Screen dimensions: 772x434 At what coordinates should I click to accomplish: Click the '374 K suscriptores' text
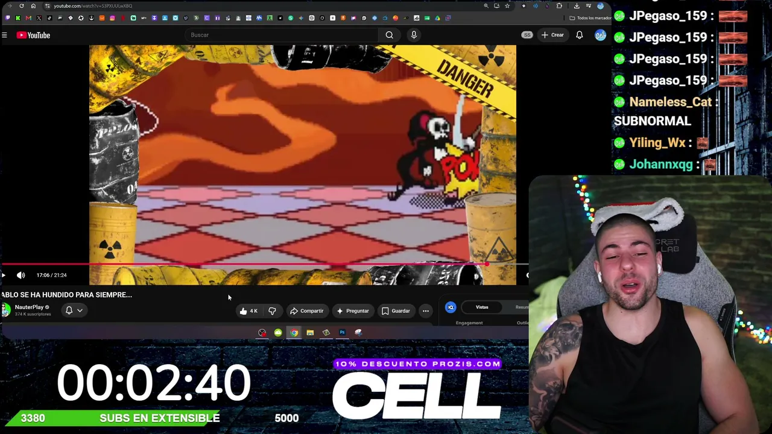pyautogui.click(x=33, y=314)
